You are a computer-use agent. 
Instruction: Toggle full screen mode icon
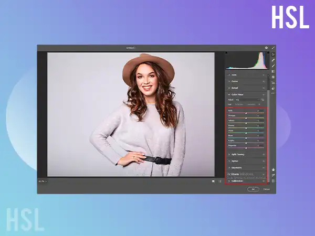click(273, 48)
